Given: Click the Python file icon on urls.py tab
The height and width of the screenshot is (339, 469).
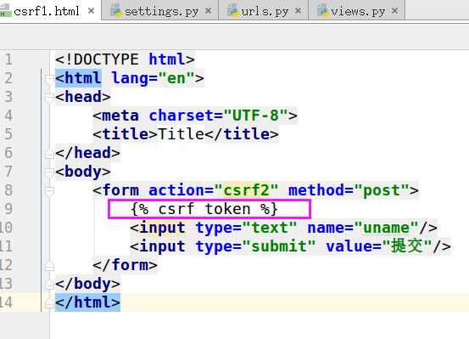Looking at the screenshot, I should [x=233, y=11].
